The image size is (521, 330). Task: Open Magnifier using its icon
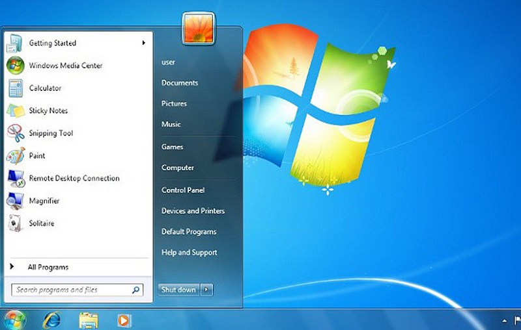tap(15, 201)
